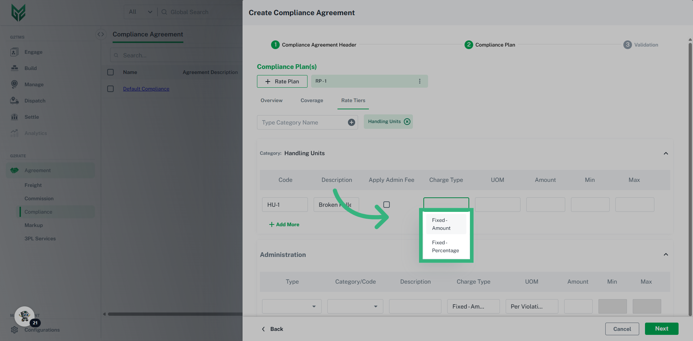Select the Engage icon in the sidebar
The width and height of the screenshot is (693, 341).
point(14,52)
